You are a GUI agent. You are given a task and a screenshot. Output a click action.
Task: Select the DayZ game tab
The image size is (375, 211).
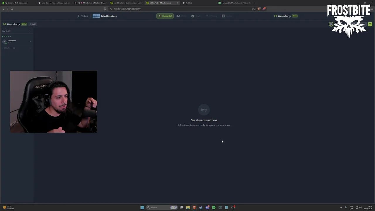pyautogui.click(x=196, y=16)
